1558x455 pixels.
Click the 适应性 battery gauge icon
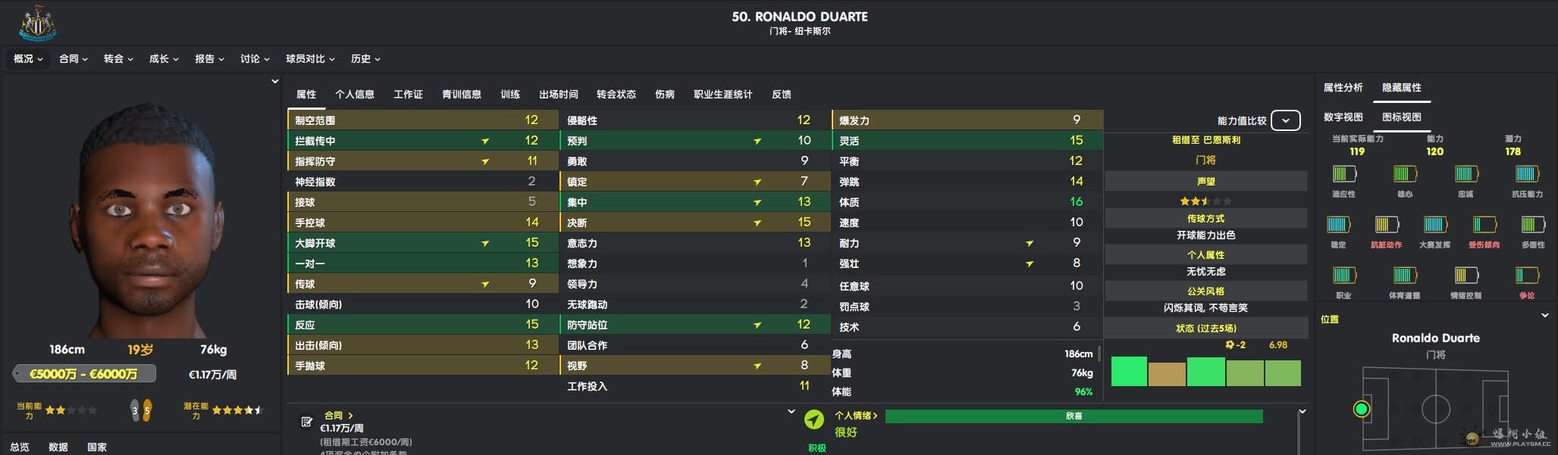click(1344, 174)
